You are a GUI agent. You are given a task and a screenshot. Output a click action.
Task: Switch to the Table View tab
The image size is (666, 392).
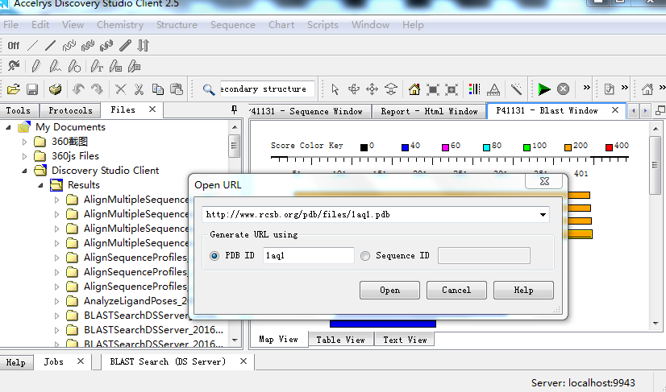pos(340,340)
